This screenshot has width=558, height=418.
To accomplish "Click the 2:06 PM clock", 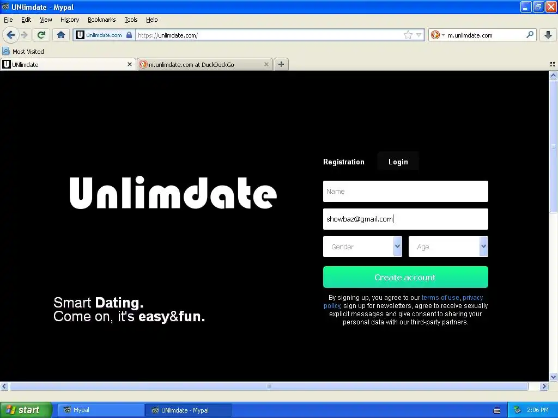I will coord(538,410).
